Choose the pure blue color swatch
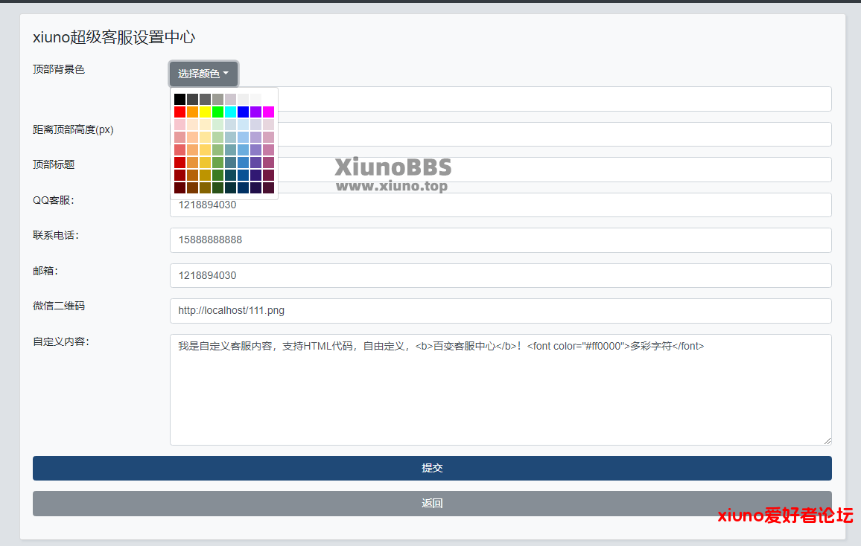861x546 pixels. pos(243,112)
